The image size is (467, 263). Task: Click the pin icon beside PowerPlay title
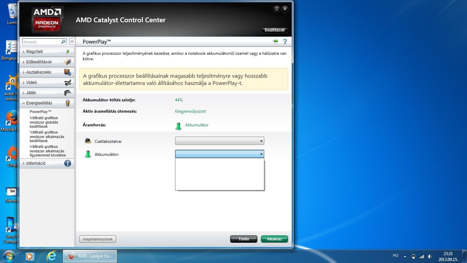(275, 41)
